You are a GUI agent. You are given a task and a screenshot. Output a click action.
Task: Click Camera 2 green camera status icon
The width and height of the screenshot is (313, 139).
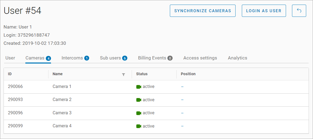point(139,100)
